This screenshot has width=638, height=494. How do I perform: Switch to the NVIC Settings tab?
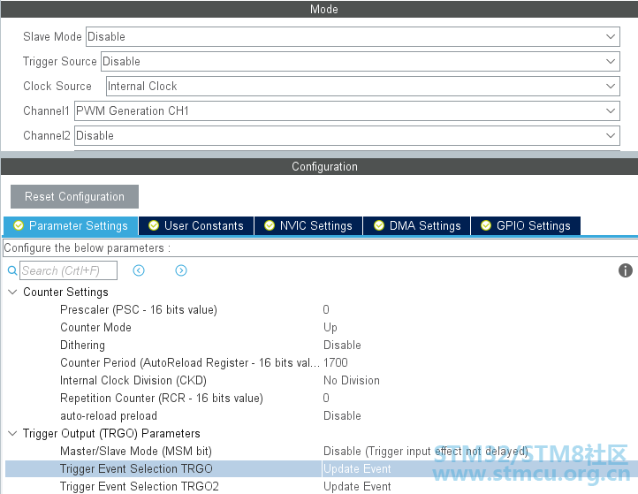(308, 226)
